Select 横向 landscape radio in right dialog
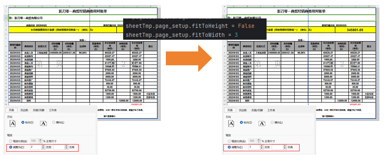This screenshot has height=160, width=384. (272, 122)
